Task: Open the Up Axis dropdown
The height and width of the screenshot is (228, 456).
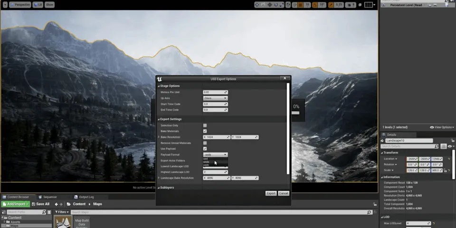Action: click(x=215, y=98)
